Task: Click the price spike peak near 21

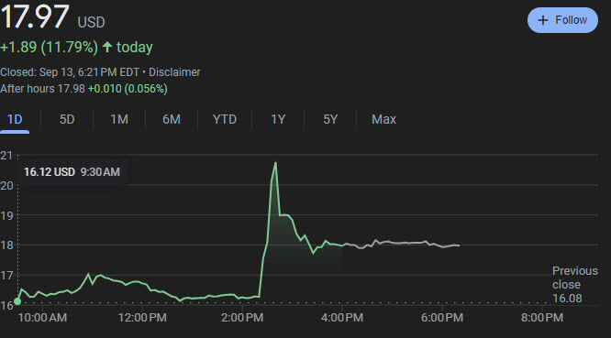Action: point(275,162)
